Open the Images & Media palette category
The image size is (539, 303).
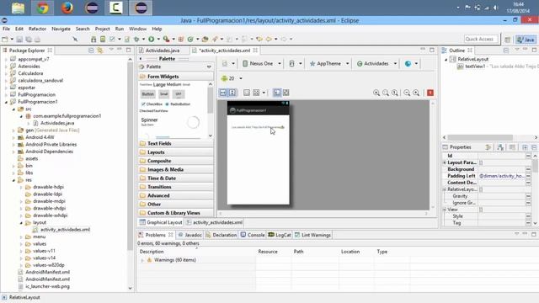[176, 169]
